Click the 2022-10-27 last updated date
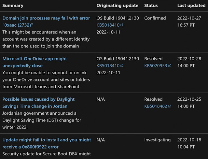Screen dimensions: 208x159 [189, 18]
